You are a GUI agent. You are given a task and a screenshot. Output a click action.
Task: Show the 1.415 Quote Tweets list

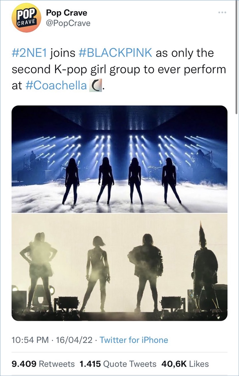click(x=118, y=364)
